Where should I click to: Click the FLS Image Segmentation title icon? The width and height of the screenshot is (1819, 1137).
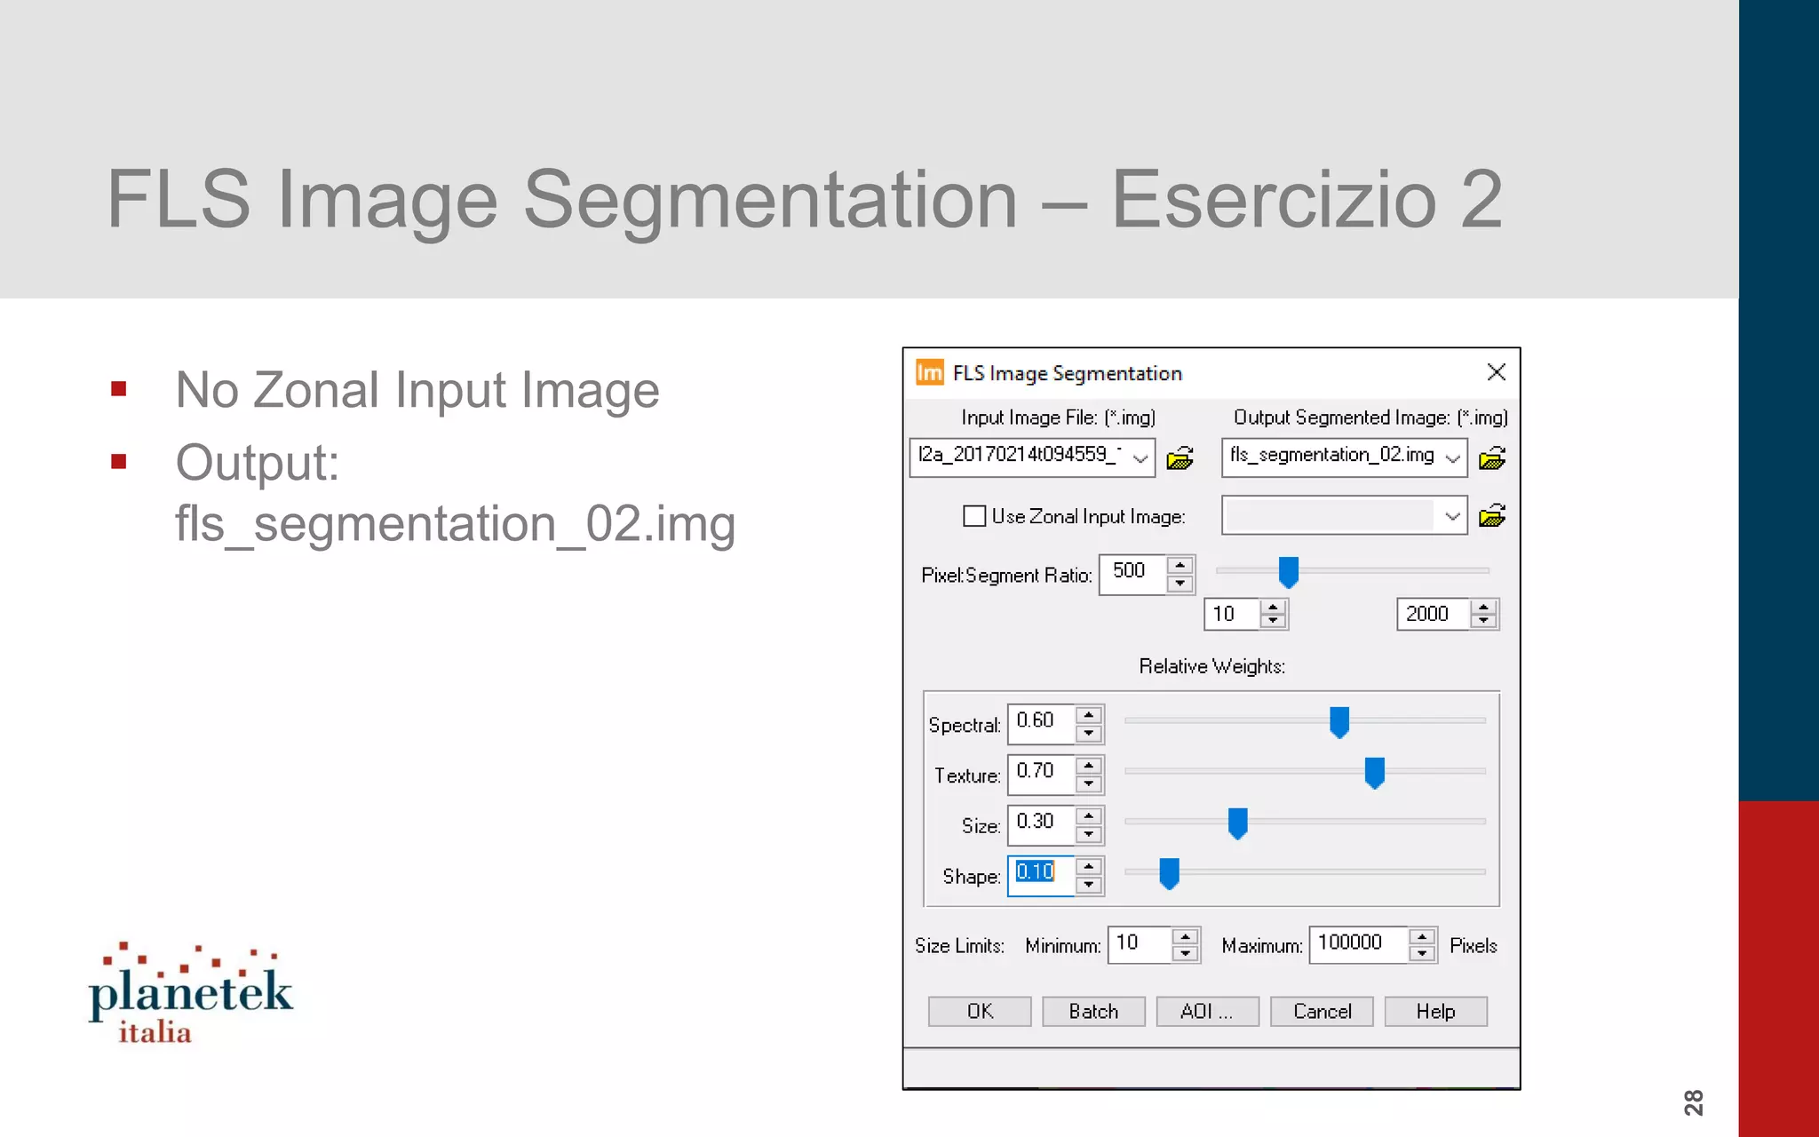pyautogui.click(x=929, y=373)
